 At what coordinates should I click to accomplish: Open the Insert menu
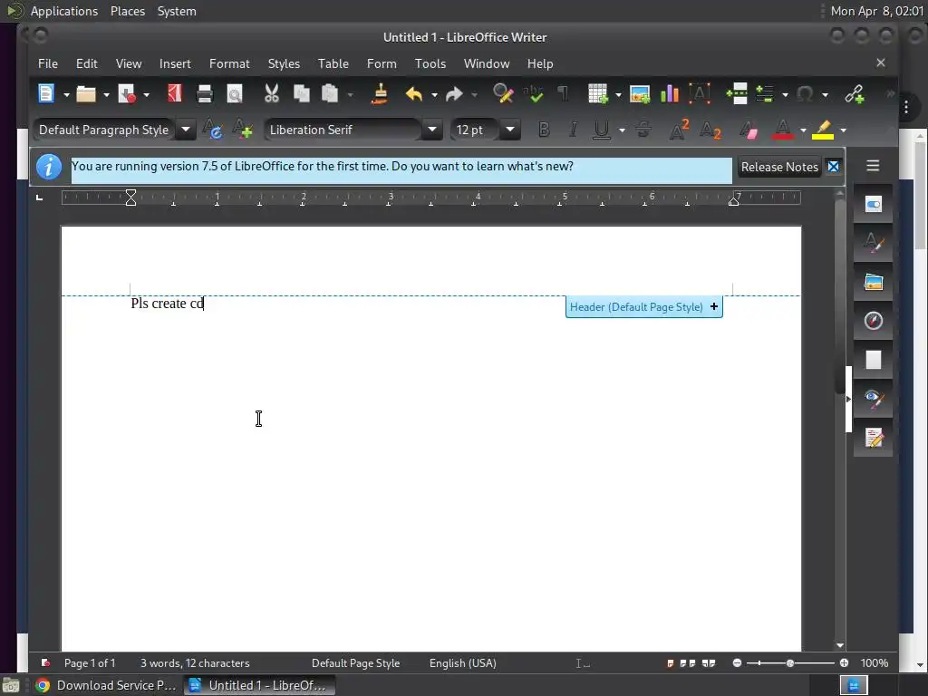click(x=175, y=63)
